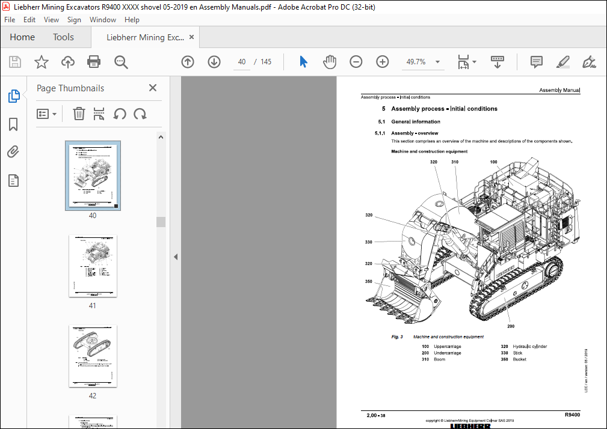Print the document with printer icon
This screenshot has height=429, width=607.
94,62
